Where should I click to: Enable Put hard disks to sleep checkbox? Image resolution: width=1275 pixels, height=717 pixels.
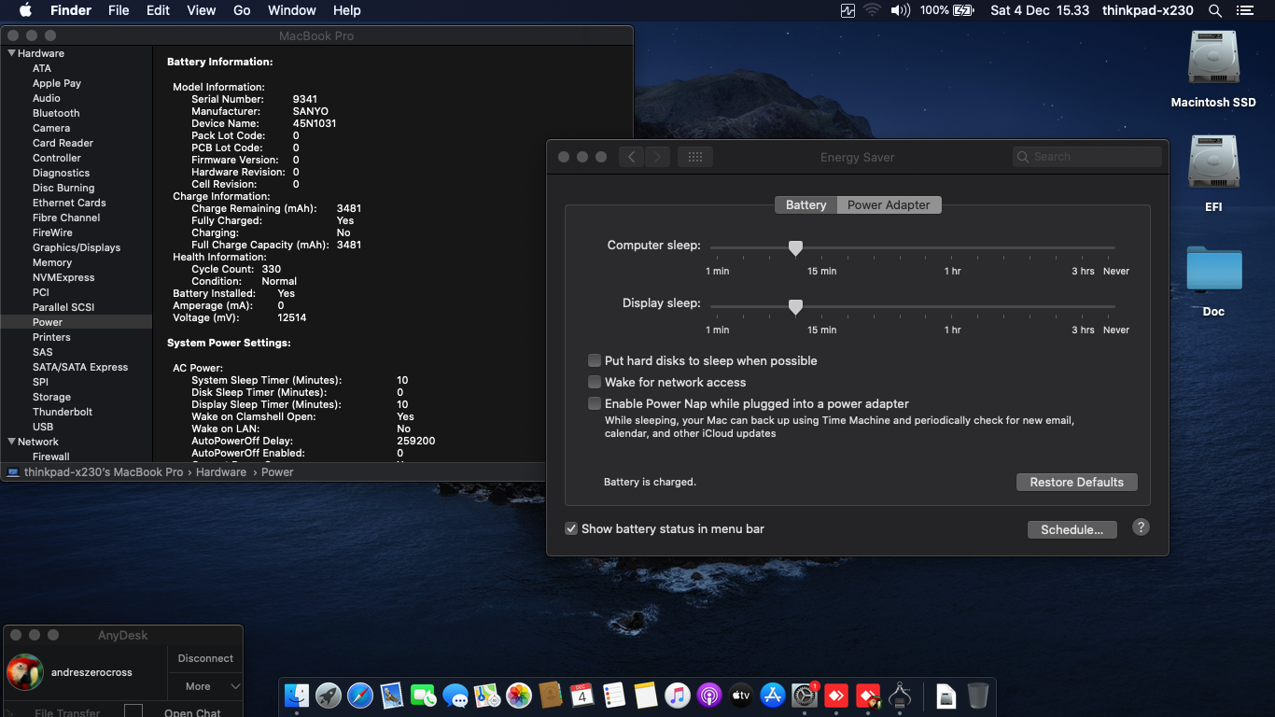595,360
